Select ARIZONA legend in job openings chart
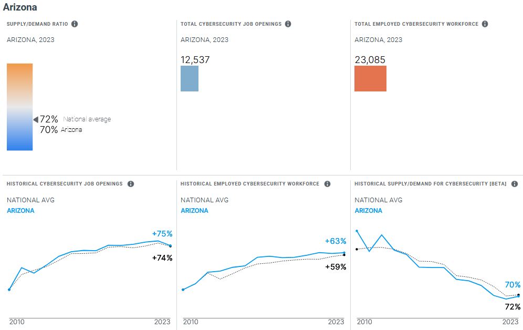Screen dimensions: 523x330 coord(20,211)
